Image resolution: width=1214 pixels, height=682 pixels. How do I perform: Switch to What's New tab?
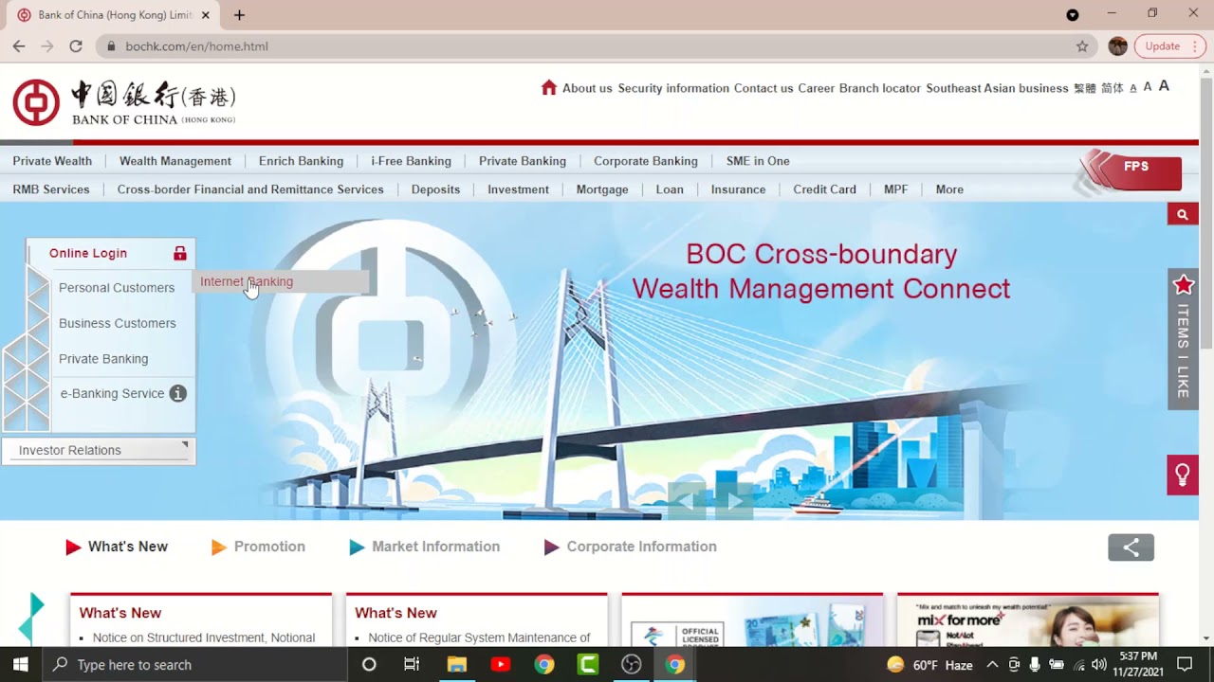[x=117, y=547]
